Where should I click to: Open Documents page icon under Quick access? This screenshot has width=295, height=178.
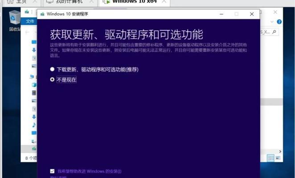point(34,58)
